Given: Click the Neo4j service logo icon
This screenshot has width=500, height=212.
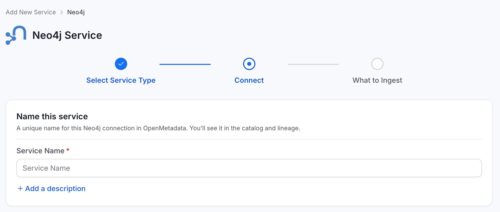Looking at the screenshot, I should coord(16,35).
